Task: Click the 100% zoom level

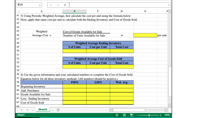Action: pyautogui.click(x=167, y=115)
